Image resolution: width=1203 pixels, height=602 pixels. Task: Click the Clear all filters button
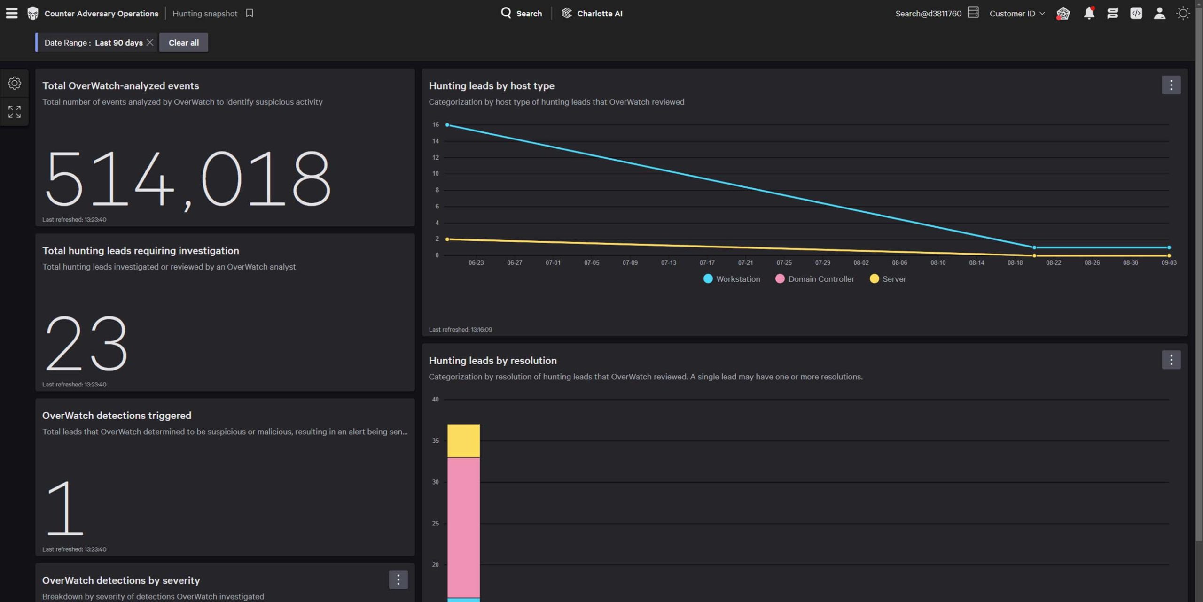click(183, 42)
